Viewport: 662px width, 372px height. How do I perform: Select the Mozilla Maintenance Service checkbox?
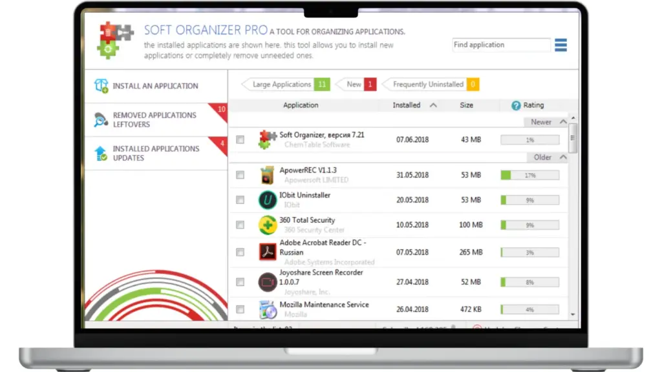pos(240,309)
